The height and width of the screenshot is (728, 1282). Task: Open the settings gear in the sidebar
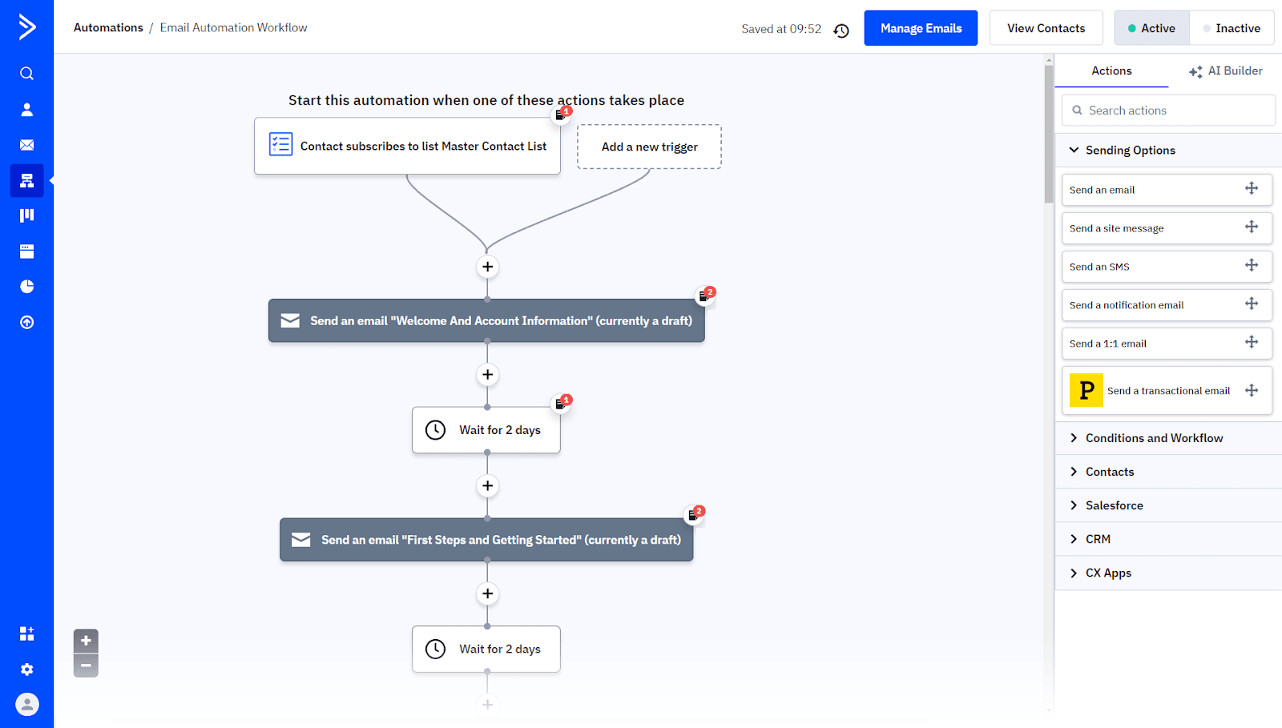(26, 669)
